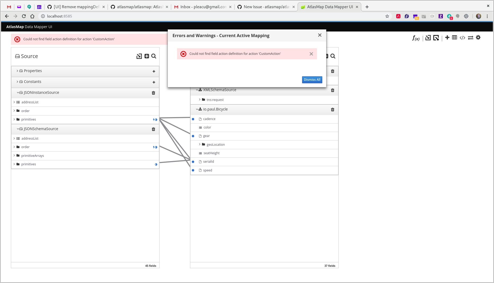Image resolution: width=494 pixels, height=283 pixels.
Task: Open the mapping table view icon
Action: (454, 38)
